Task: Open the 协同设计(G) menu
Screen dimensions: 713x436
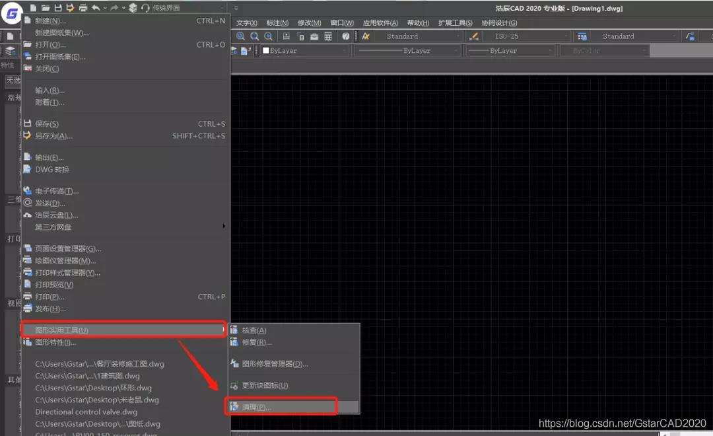Action: pyautogui.click(x=499, y=22)
